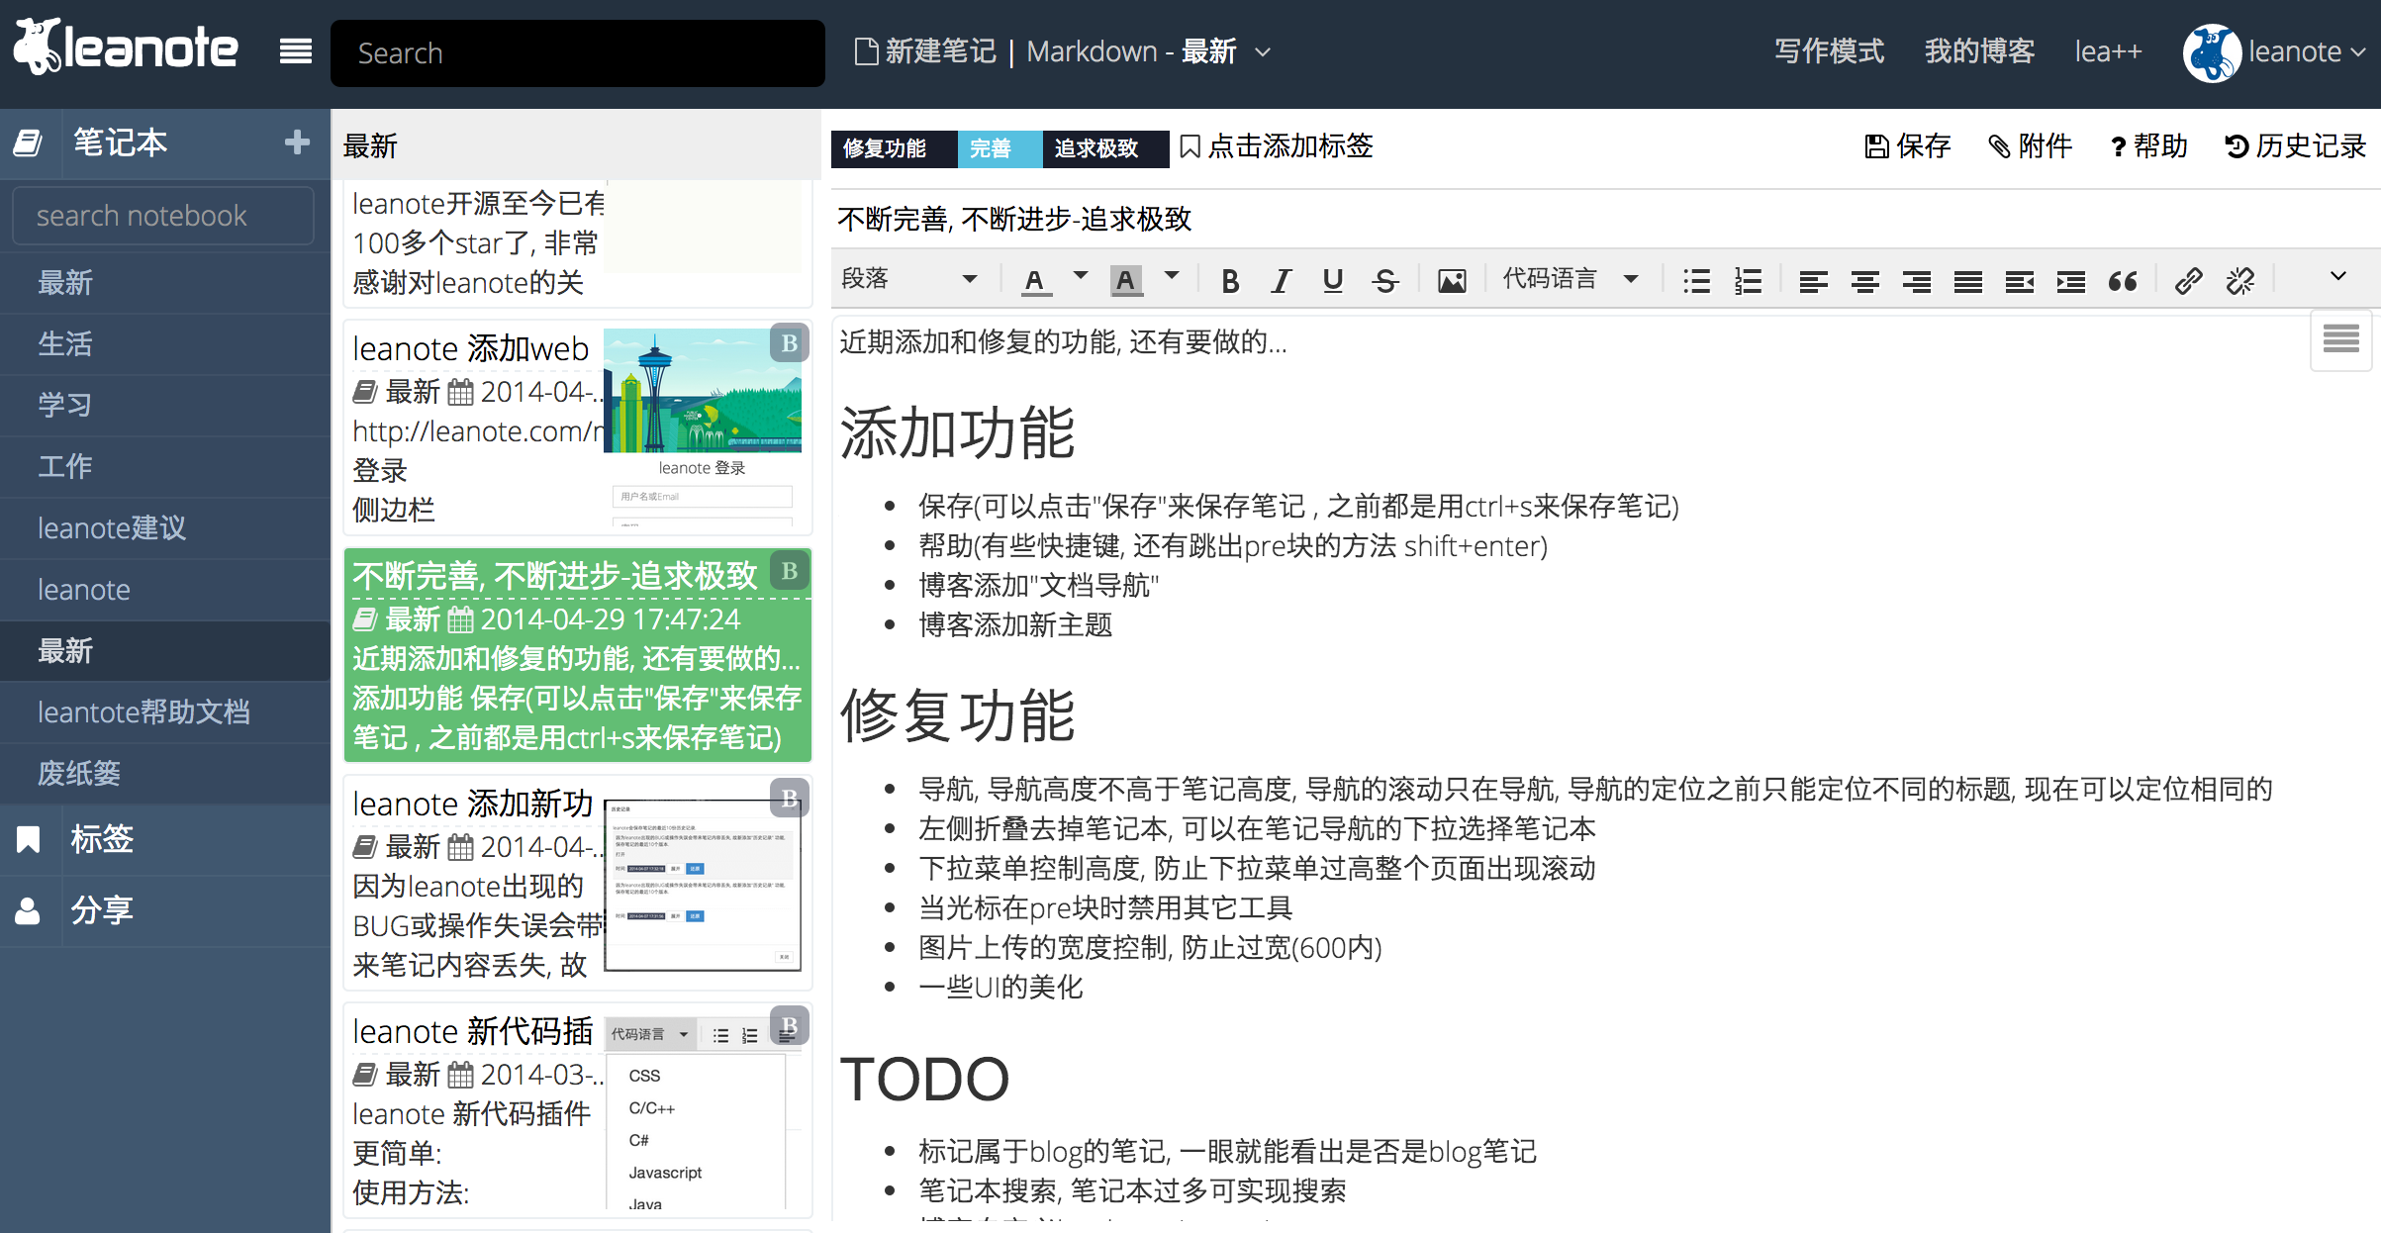Apply blockquote formatting

[x=2123, y=281]
